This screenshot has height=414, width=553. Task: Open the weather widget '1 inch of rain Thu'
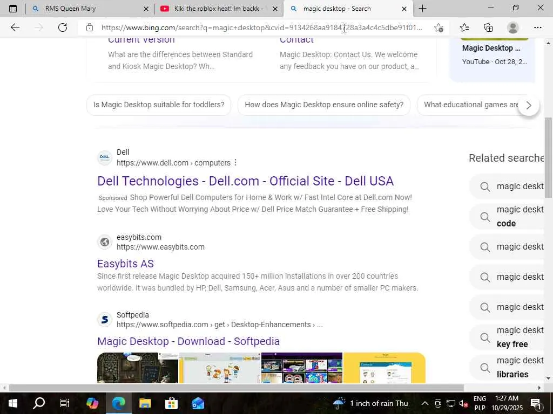pyautogui.click(x=370, y=403)
